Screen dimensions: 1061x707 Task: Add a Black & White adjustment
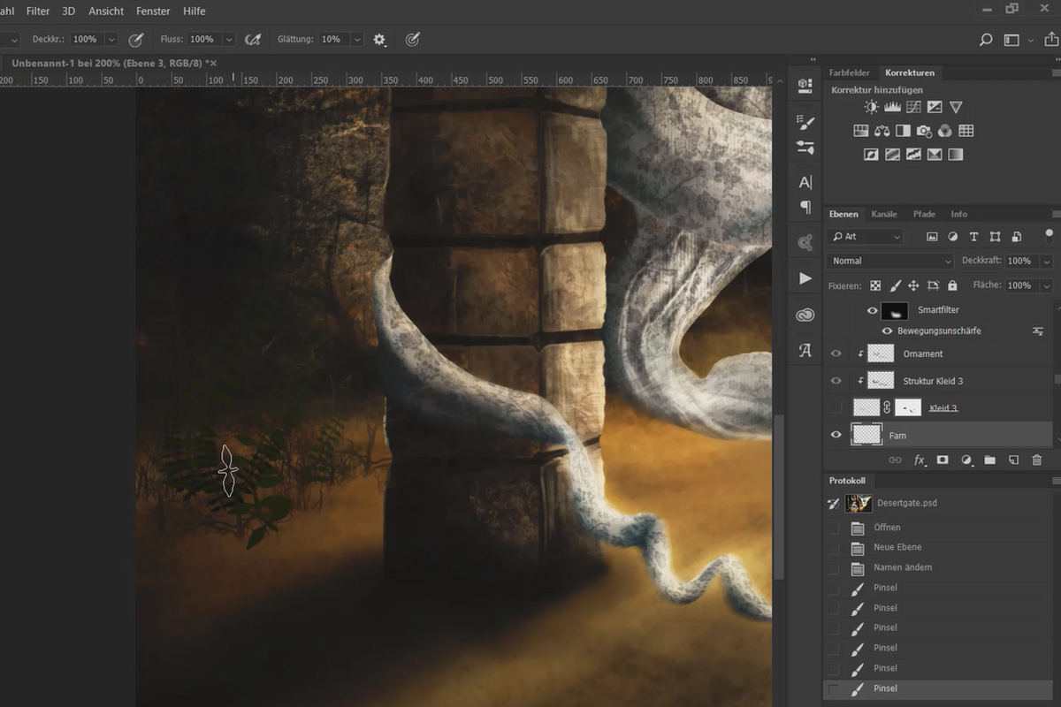click(x=903, y=131)
